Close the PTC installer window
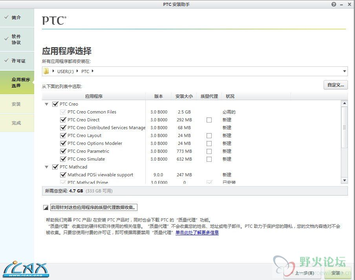This screenshot has width=355, height=280. pos(350,4)
